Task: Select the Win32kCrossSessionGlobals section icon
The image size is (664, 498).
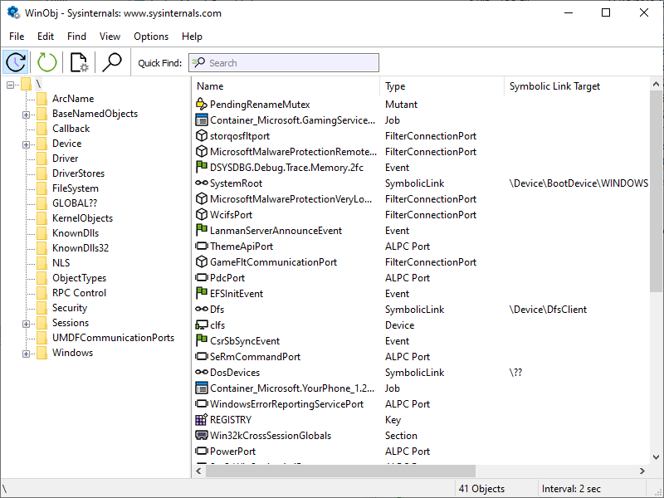Action: pos(201,436)
